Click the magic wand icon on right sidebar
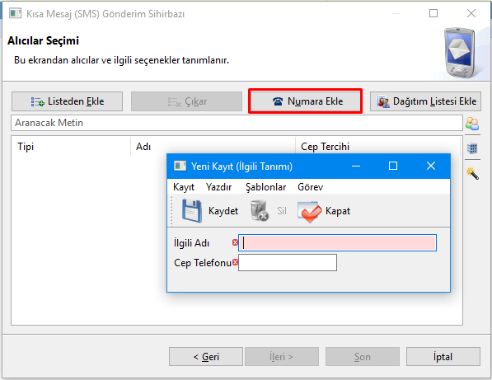 pos(472,173)
